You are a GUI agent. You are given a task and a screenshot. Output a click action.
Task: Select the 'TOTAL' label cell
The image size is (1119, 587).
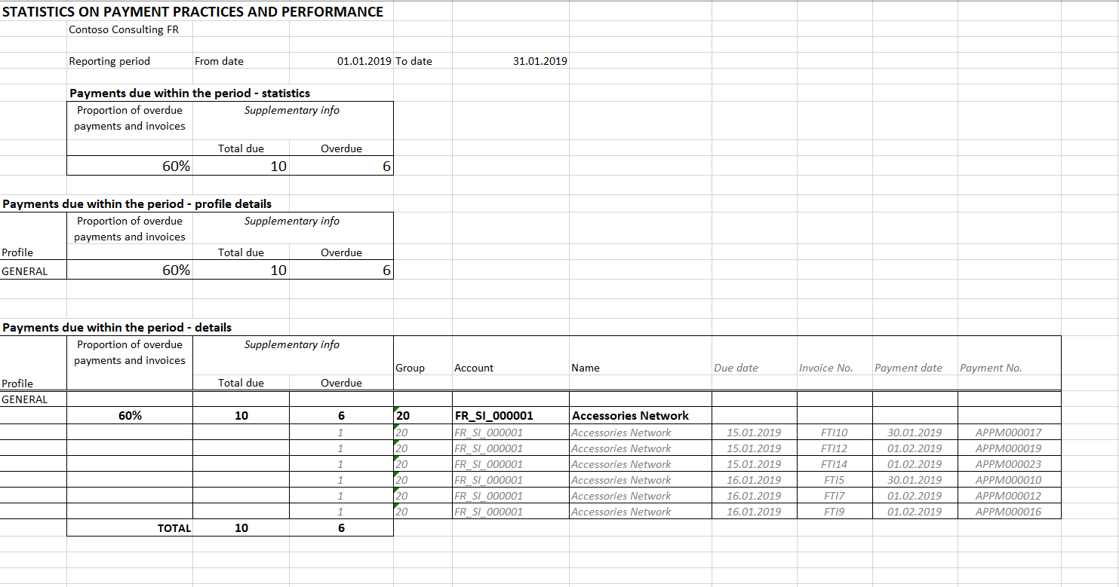click(174, 528)
